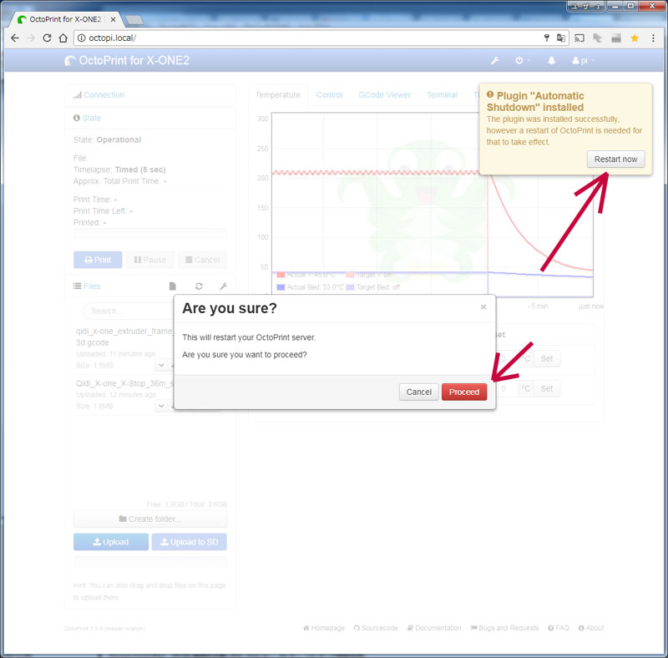668x658 pixels.
Task: Expand the qidi_x-one_extruder_frame file dropdown
Action: [x=161, y=365]
